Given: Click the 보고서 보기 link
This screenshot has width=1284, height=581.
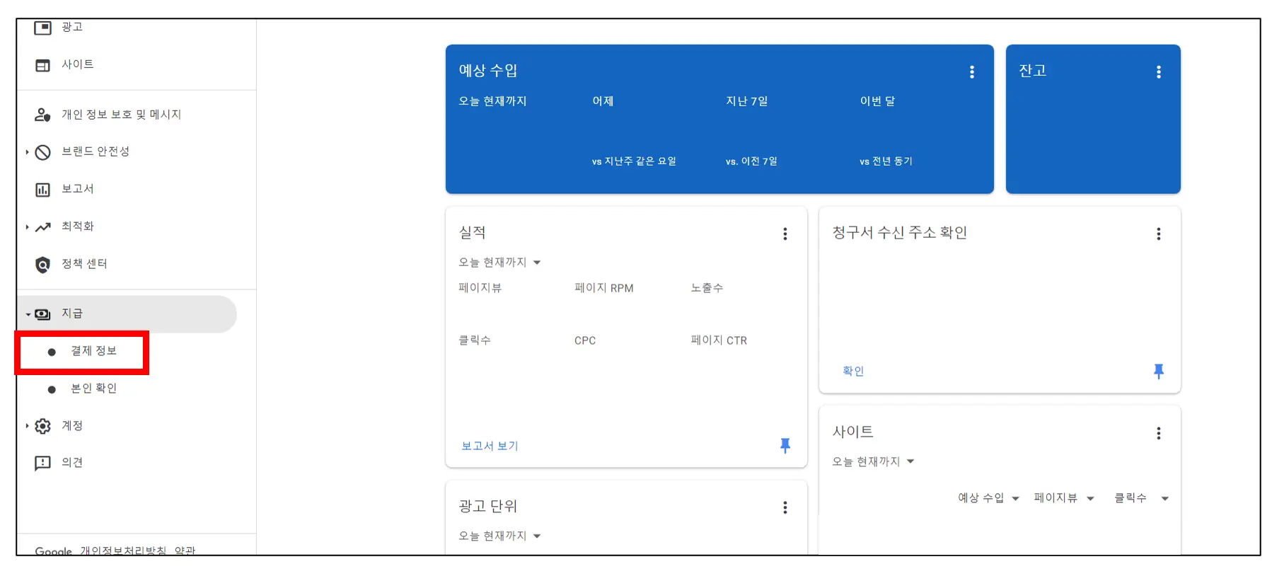Looking at the screenshot, I should 490,446.
